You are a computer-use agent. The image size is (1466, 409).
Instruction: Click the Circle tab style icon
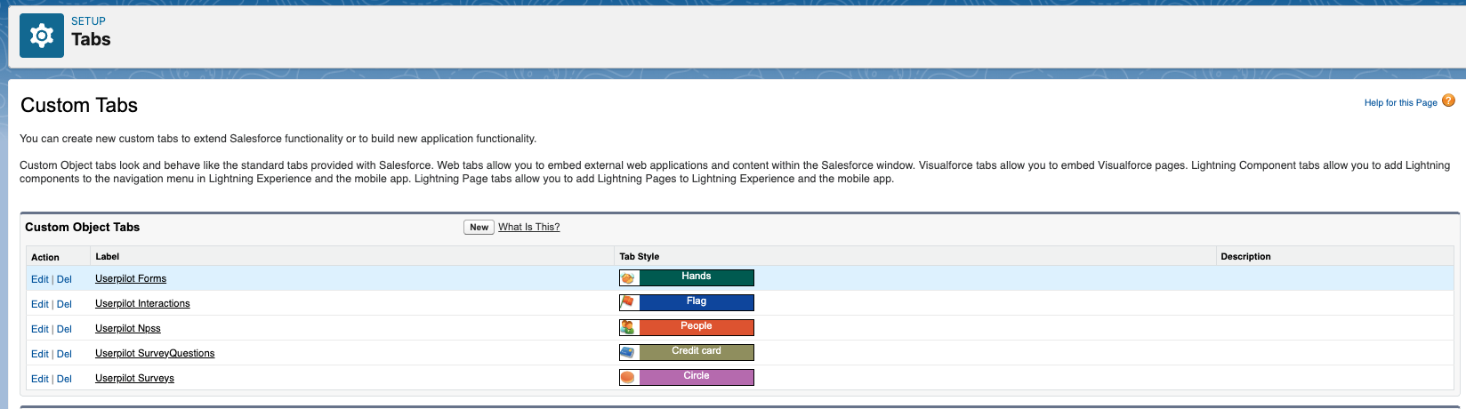tap(629, 378)
